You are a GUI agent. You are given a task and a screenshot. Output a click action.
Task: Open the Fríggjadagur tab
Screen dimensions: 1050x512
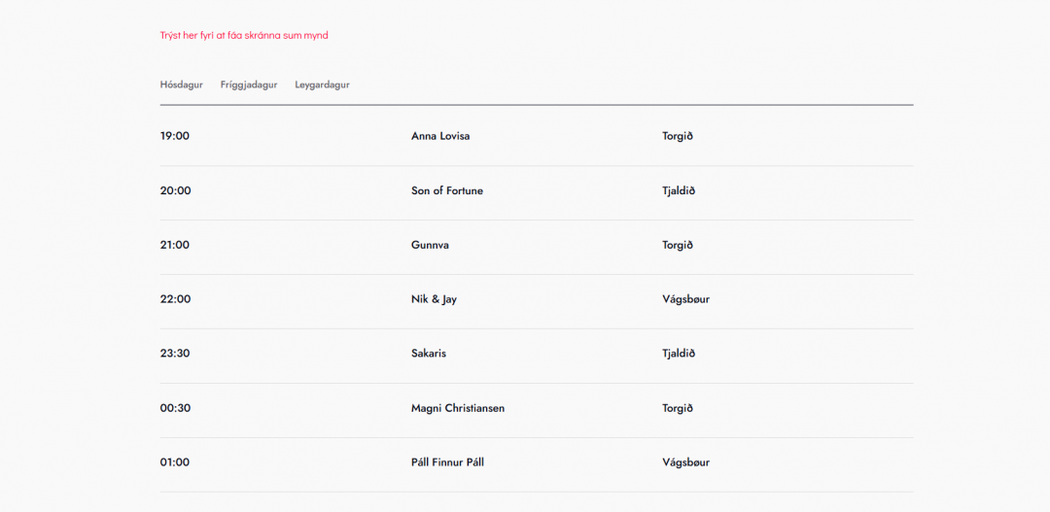[249, 85]
